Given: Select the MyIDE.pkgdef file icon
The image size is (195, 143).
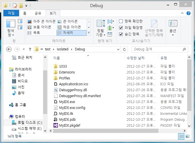Looking at the screenshot, I should click(55, 126).
